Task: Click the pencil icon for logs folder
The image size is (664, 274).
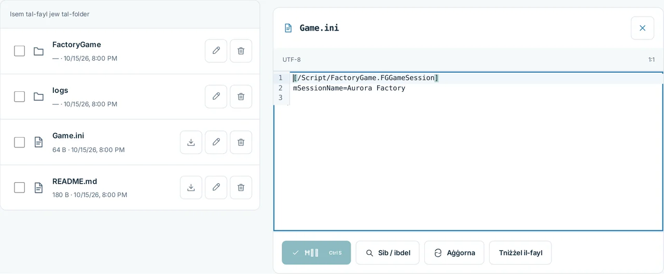Action: pyautogui.click(x=216, y=97)
